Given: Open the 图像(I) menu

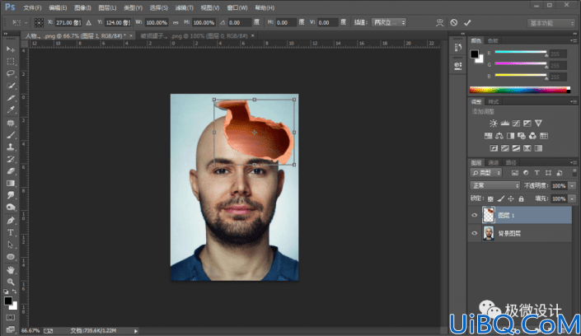Looking at the screenshot, I should pos(82,7).
